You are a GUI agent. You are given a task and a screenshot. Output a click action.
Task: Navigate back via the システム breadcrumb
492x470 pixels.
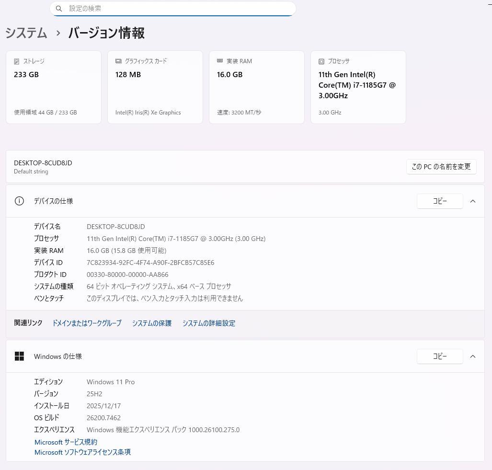point(26,33)
